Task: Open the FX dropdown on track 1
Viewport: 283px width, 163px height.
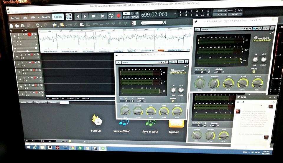Action: (x=36, y=44)
